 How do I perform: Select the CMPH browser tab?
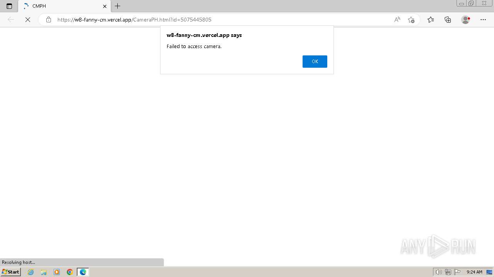tap(64, 6)
